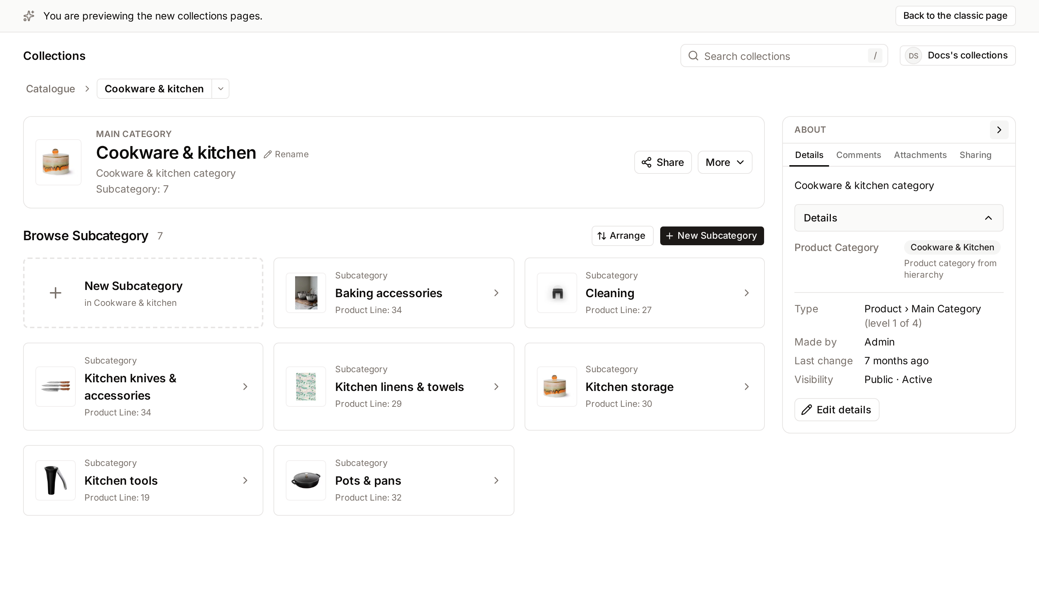Switch to the Attachments tab
The width and height of the screenshot is (1039, 603).
click(x=920, y=155)
